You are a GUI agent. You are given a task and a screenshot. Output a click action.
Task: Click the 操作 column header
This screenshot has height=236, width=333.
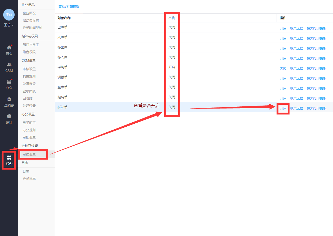point(283,18)
